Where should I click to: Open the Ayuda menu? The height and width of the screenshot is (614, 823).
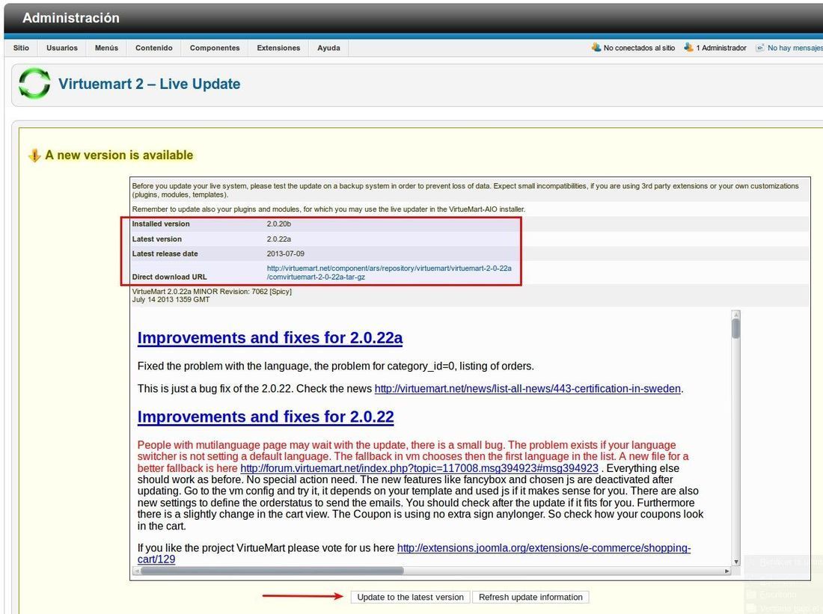click(328, 48)
